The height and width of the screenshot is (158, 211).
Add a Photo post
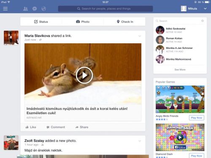coord(83,21)
